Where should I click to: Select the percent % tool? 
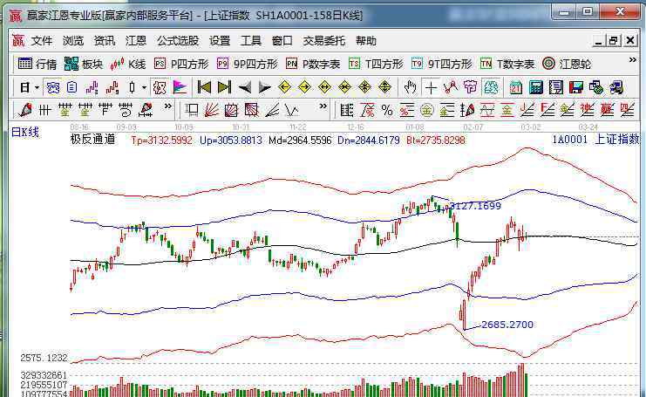pos(387,110)
